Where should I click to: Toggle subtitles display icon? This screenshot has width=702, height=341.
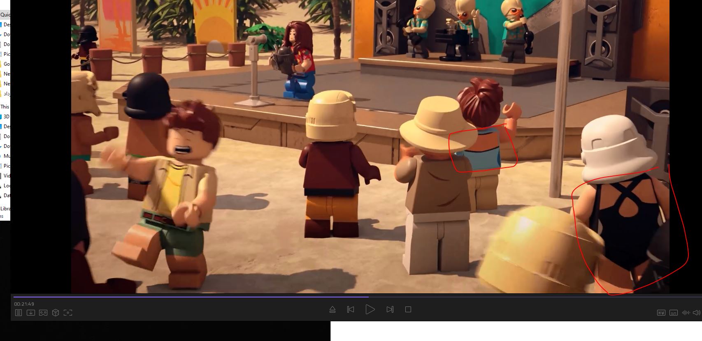click(x=673, y=313)
